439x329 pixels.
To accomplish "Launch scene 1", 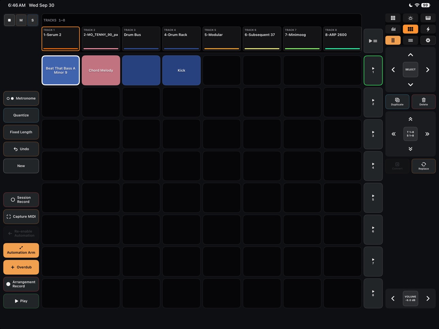I will [x=373, y=70].
